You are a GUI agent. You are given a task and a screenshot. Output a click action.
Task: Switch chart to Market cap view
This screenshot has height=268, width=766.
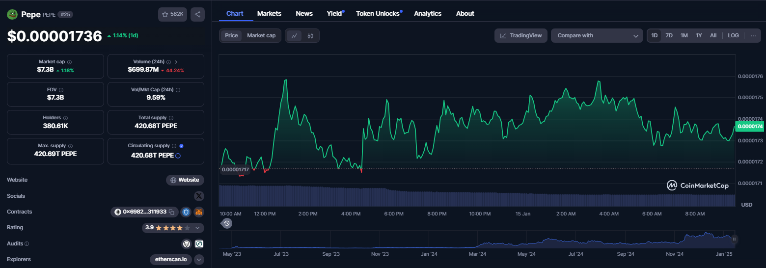[x=261, y=35]
